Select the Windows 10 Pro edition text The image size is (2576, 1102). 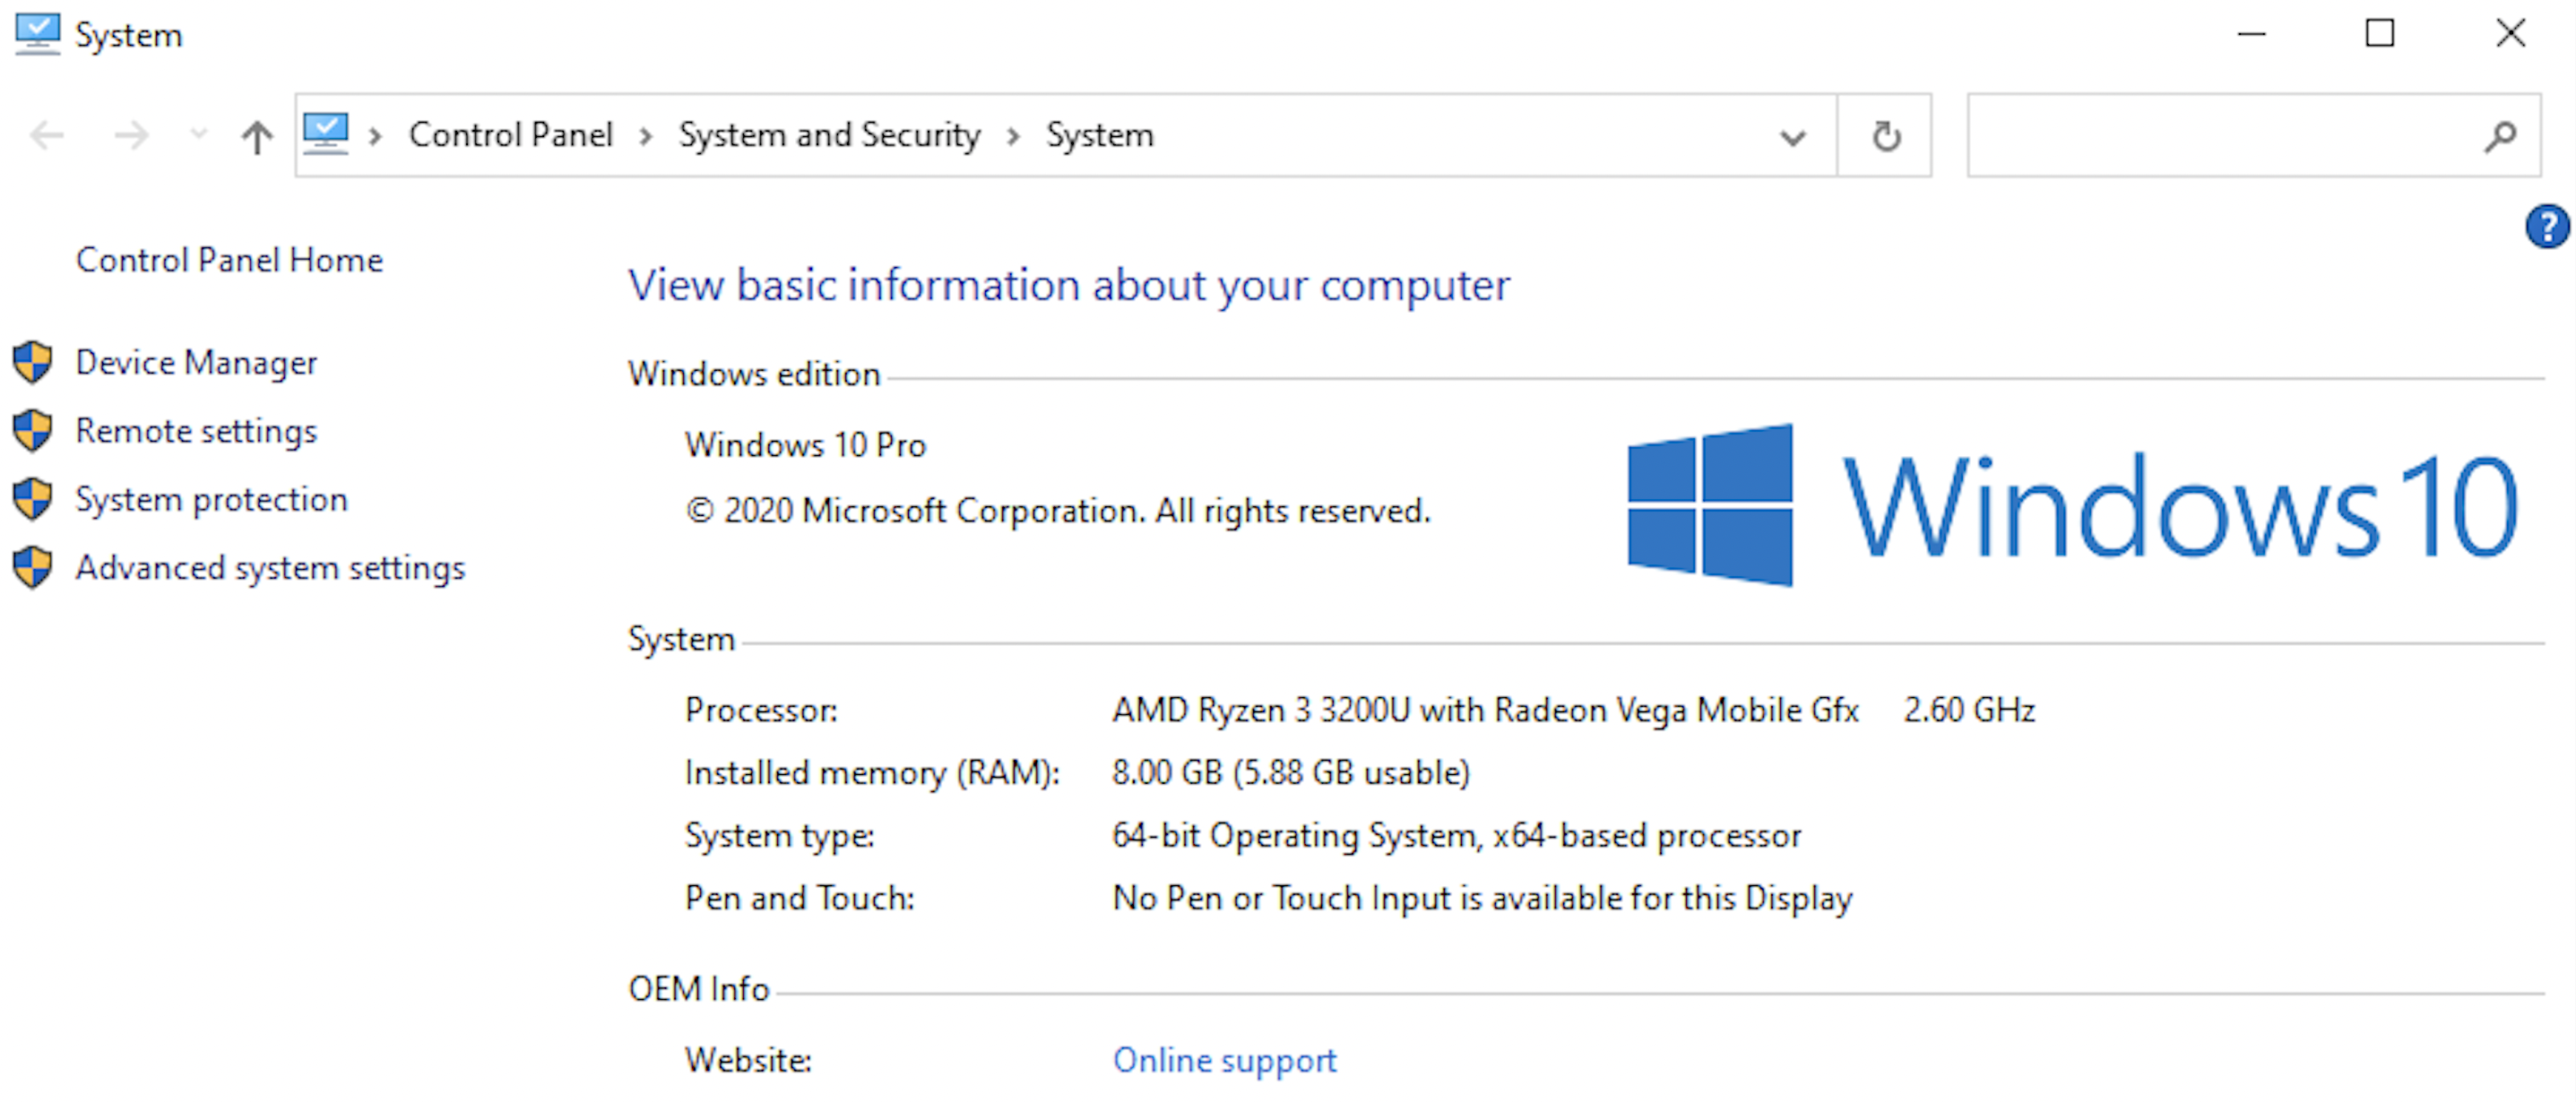805,445
